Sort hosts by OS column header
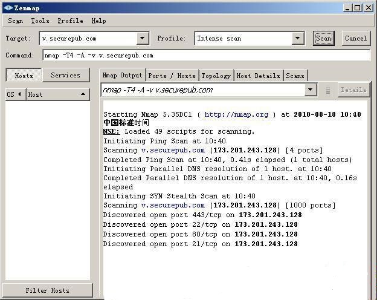Viewport: 377px width, 300px height. point(14,94)
